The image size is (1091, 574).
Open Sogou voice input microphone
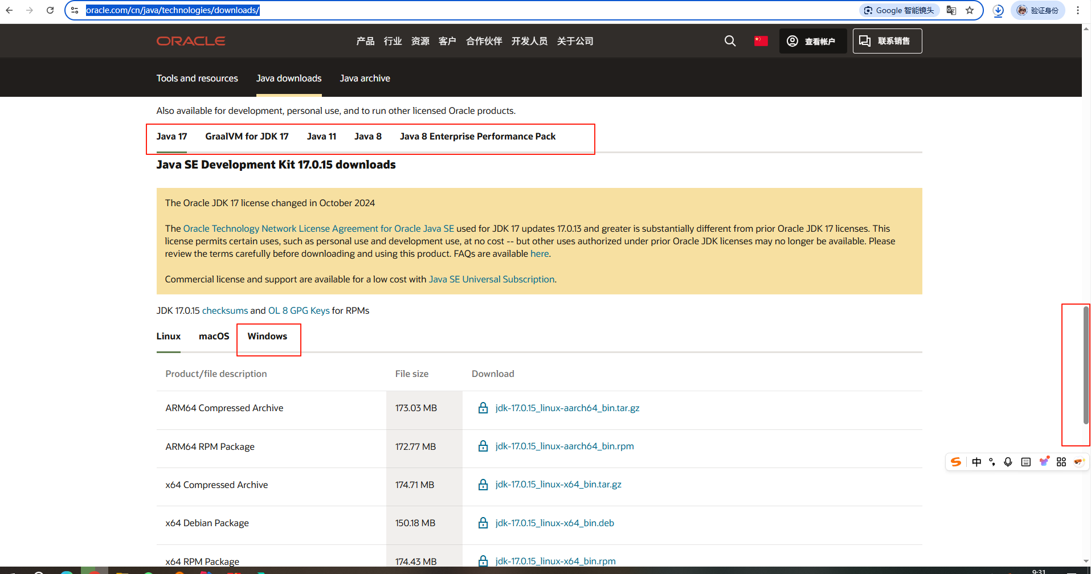1008,462
